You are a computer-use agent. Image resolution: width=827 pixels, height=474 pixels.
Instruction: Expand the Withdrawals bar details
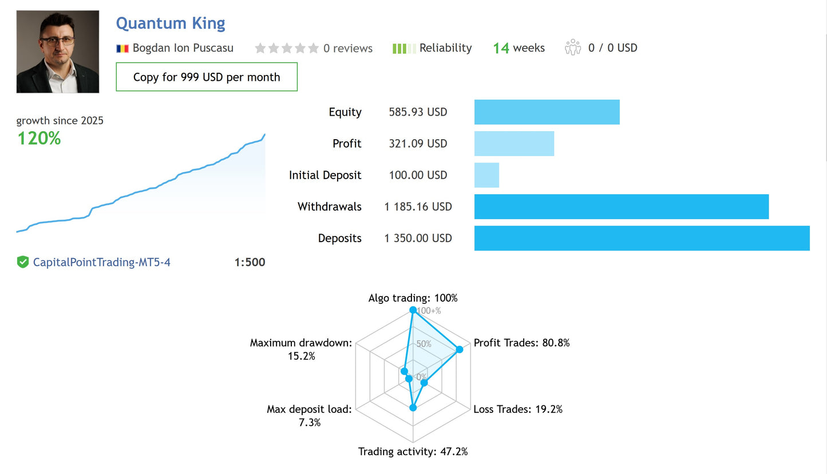coord(621,207)
